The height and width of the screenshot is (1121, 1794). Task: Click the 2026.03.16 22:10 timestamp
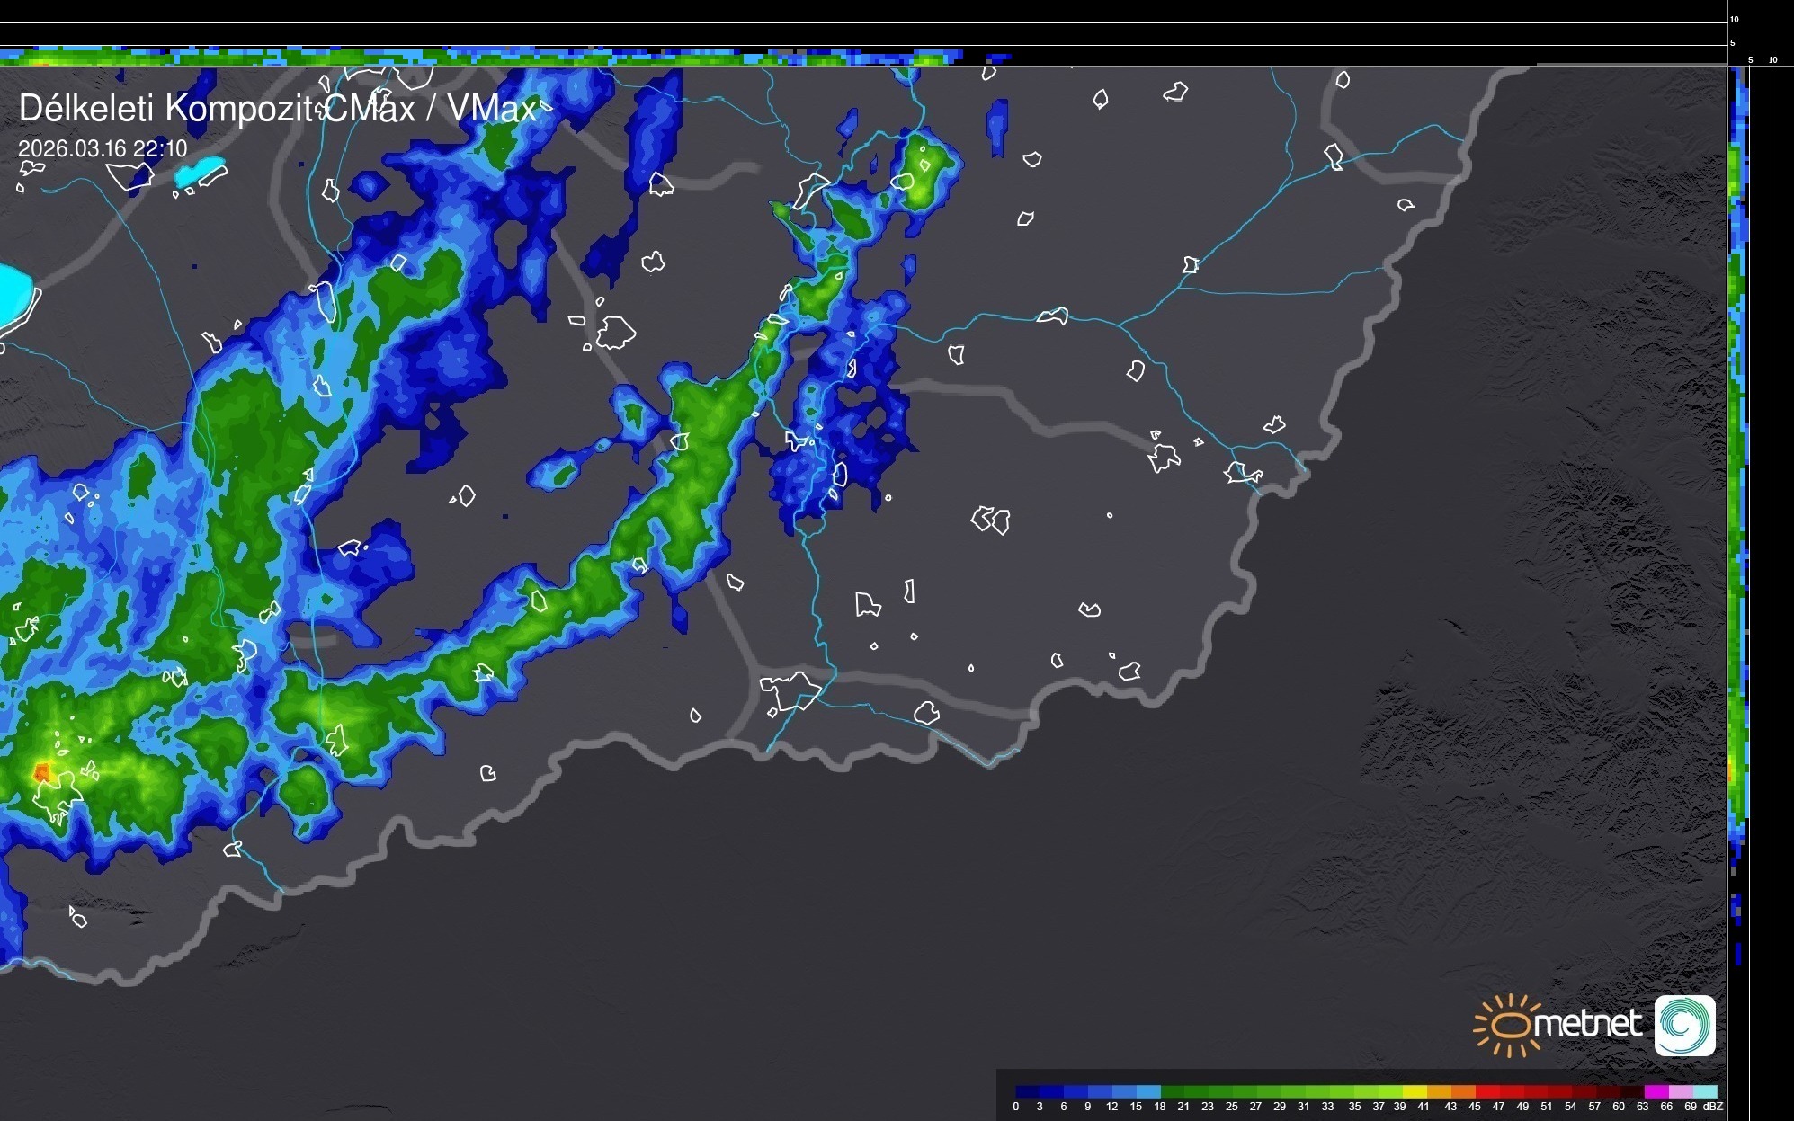[x=103, y=148]
